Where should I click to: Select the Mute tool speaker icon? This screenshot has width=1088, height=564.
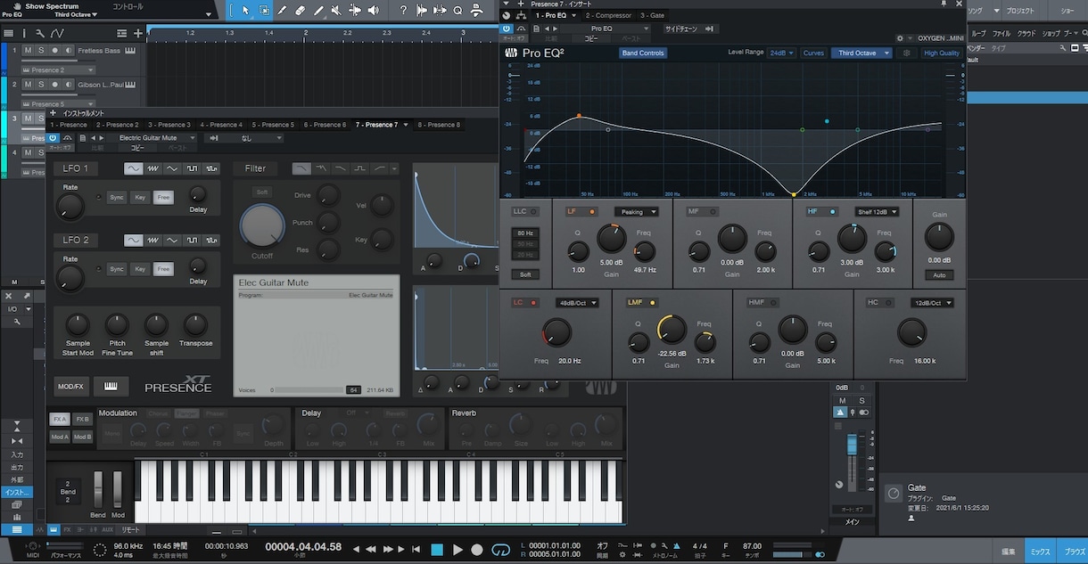(334, 11)
